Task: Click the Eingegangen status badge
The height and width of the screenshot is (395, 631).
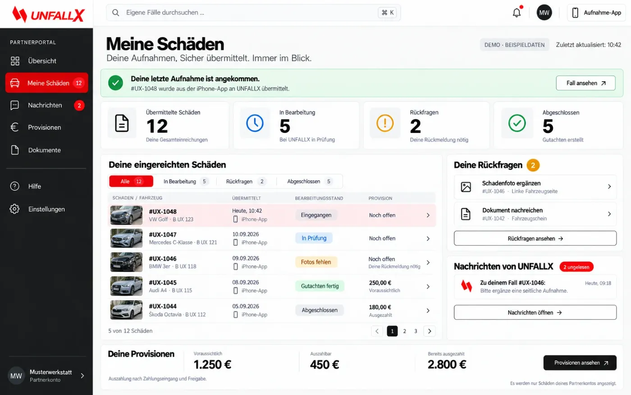Action: pyautogui.click(x=316, y=215)
